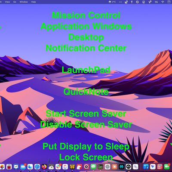The width and height of the screenshot is (172, 172).
Task: Launch Firefox from the Dock
Action: [x=44, y=167]
